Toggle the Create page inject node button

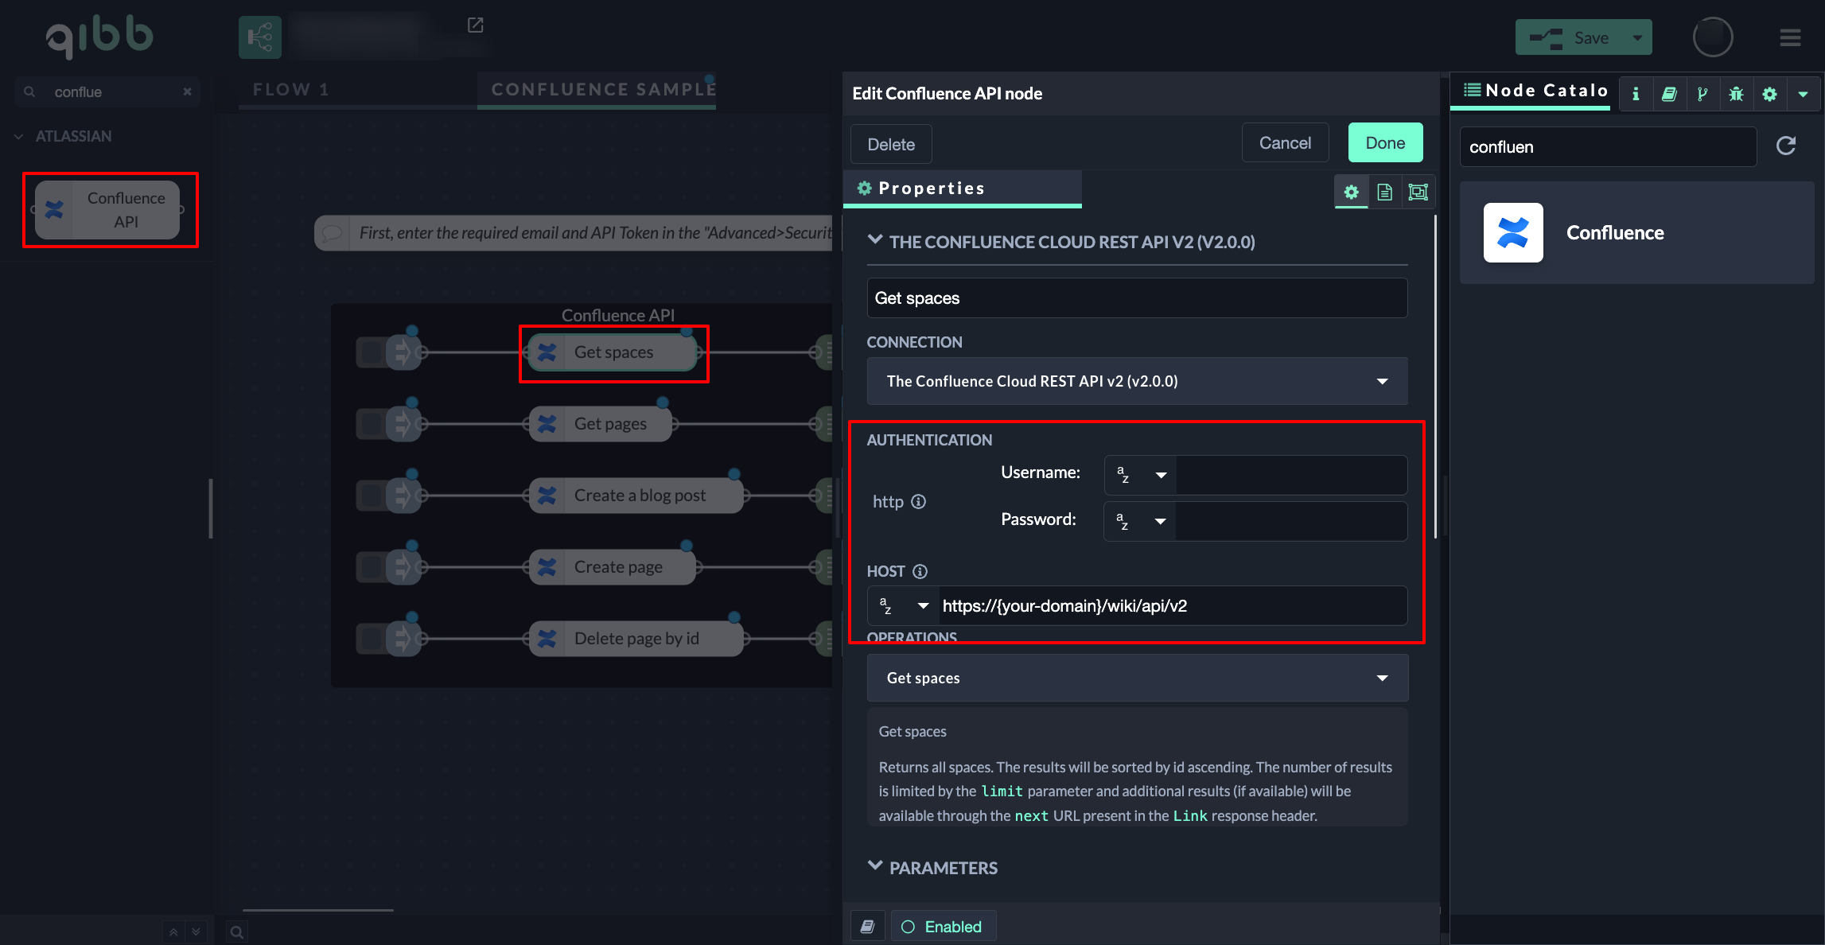pos(371,567)
